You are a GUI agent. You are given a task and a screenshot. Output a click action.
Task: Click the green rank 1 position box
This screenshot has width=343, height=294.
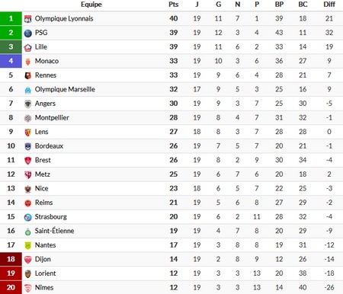point(11,18)
